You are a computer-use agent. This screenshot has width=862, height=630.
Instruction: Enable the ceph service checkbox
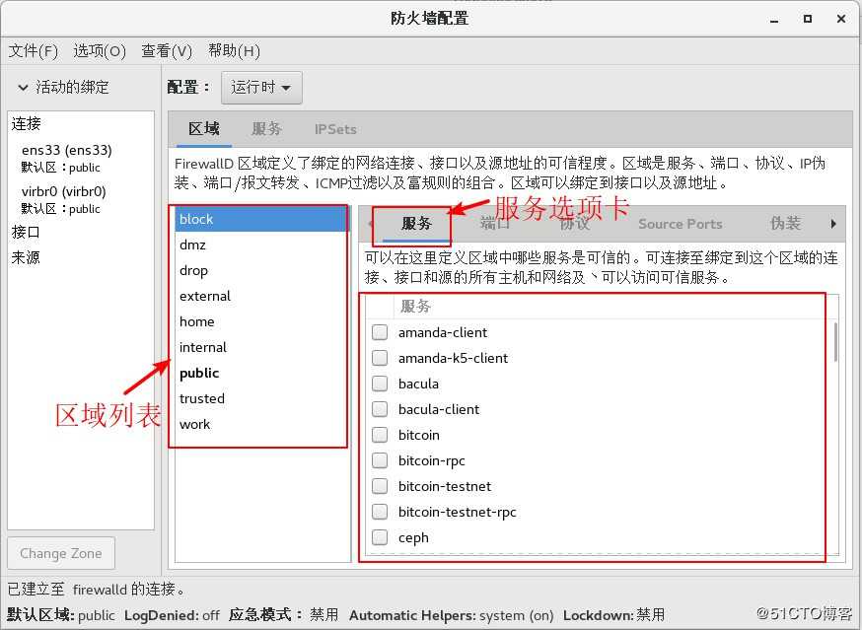pos(380,537)
